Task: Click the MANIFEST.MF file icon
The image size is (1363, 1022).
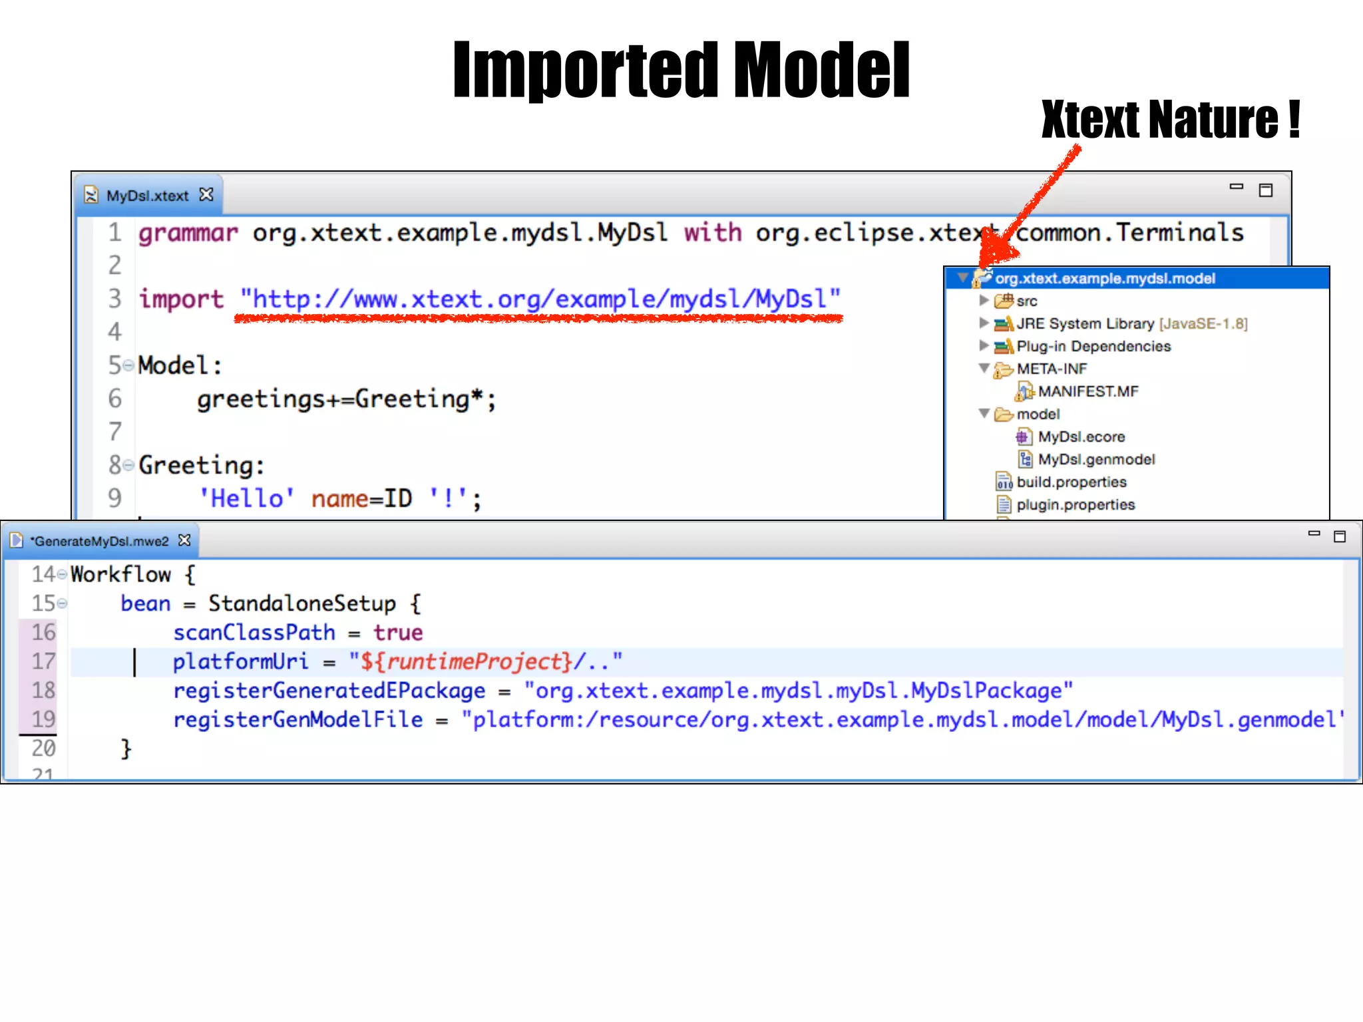Action: coord(1024,392)
